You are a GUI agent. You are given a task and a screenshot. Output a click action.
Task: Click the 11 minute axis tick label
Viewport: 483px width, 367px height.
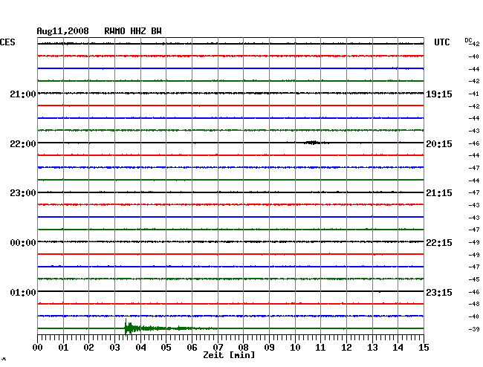pyautogui.click(x=320, y=347)
